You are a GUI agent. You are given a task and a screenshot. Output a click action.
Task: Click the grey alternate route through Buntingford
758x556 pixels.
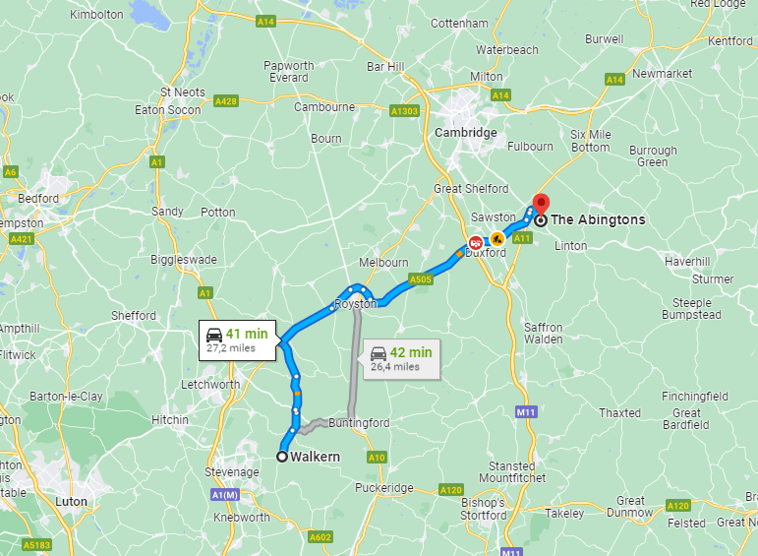coord(355,368)
